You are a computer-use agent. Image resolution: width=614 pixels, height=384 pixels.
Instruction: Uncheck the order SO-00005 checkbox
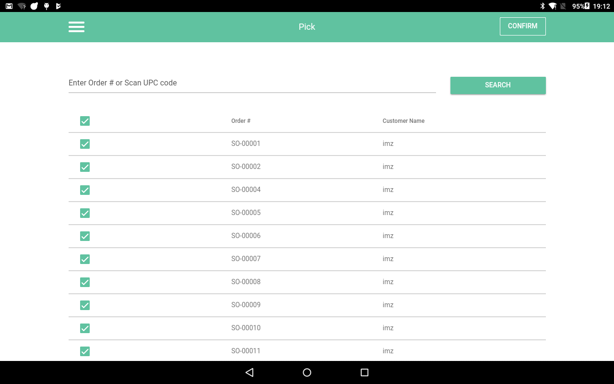click(85, 213)
